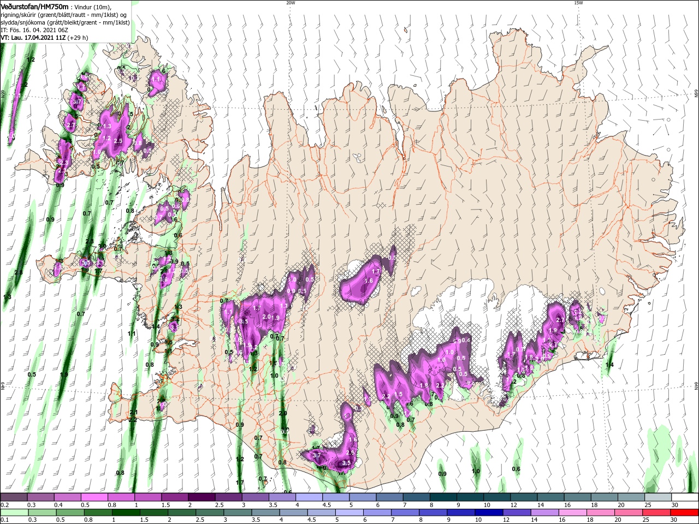Click the 'Vindur (10m)' label
699x524 pixels.
pos(92,7)
